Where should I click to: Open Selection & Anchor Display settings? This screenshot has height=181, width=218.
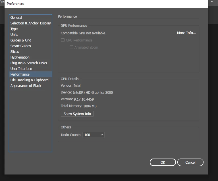pos(30,23)
